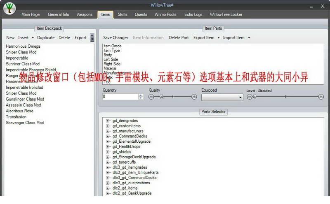Switch to the Echo Logs tab
This screenshot has width=330, height=204.
coord(193,14)
